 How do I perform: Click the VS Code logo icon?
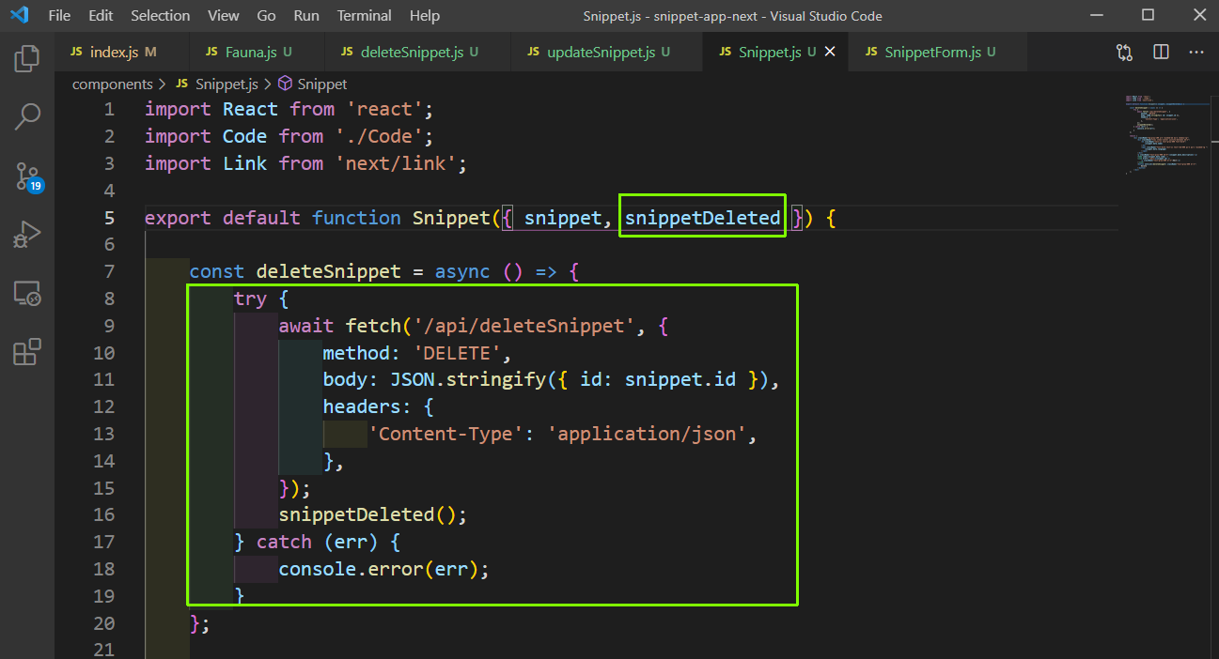pyautogui.click(x=19, y=16)
